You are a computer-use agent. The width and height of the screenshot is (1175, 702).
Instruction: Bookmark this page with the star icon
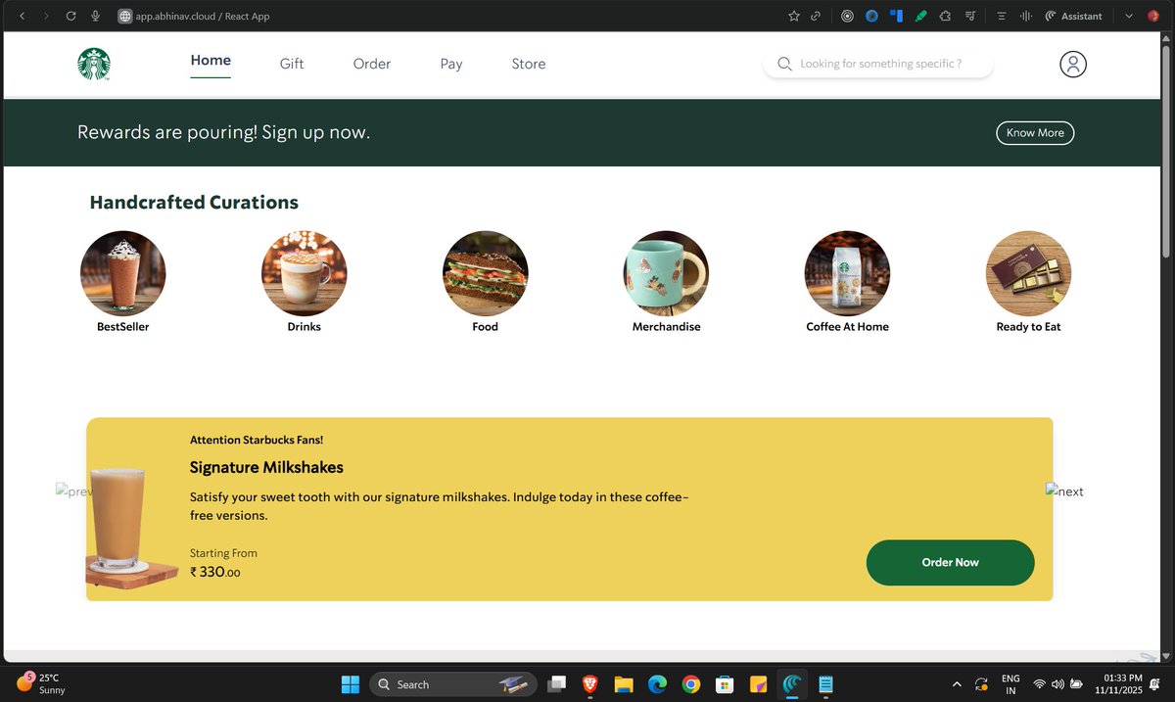click(794, 16)
